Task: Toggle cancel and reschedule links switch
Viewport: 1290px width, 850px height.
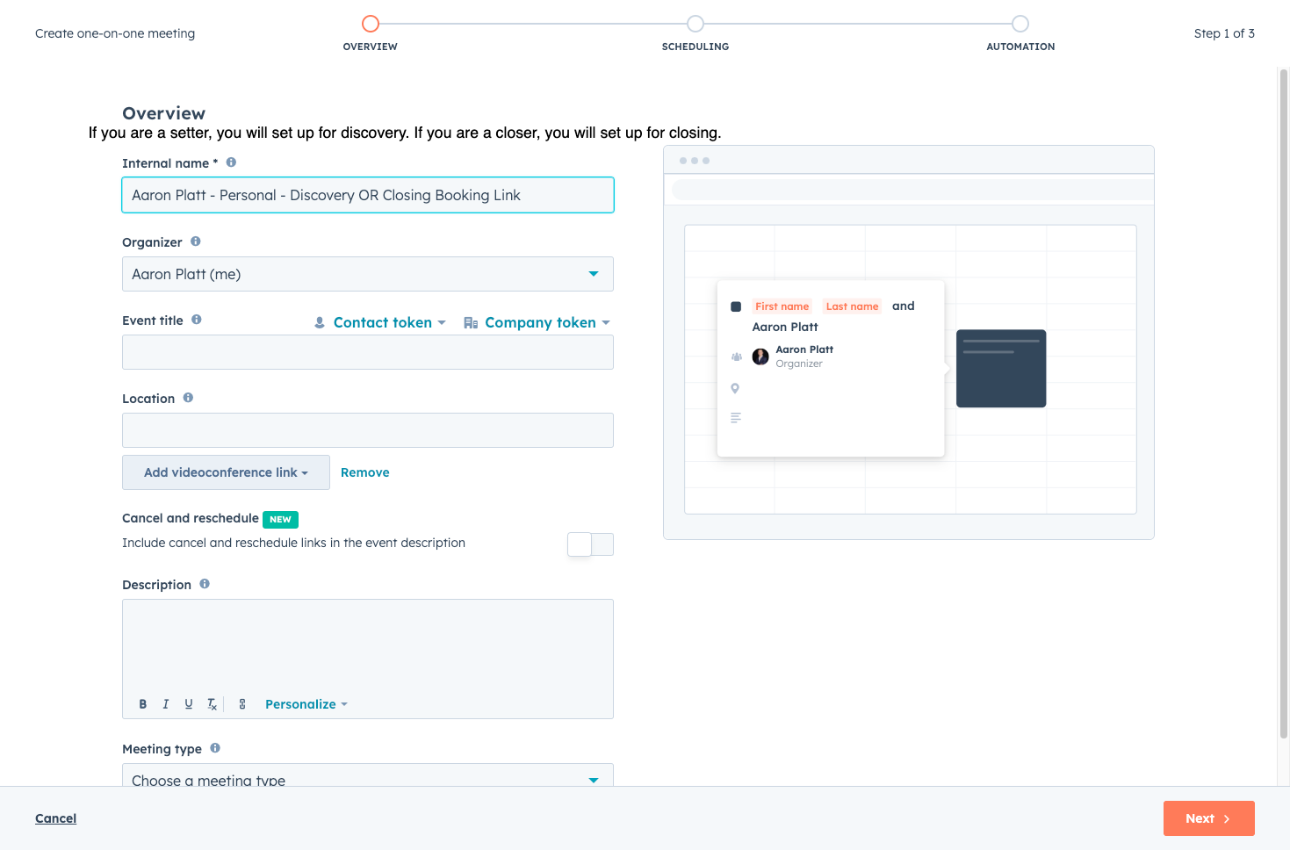Action: click(590, 544)
